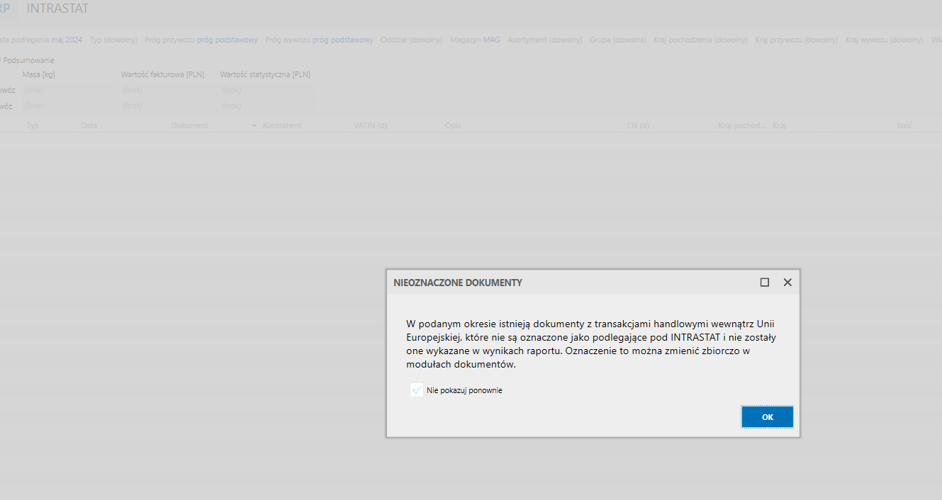Screen dimensions: 942x500
Task: Open the Kraj wywozu (dowolny) filter
Action: (884, 40)
